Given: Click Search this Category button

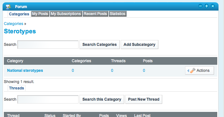Looking at the screenshot, I should coord(102,99).
